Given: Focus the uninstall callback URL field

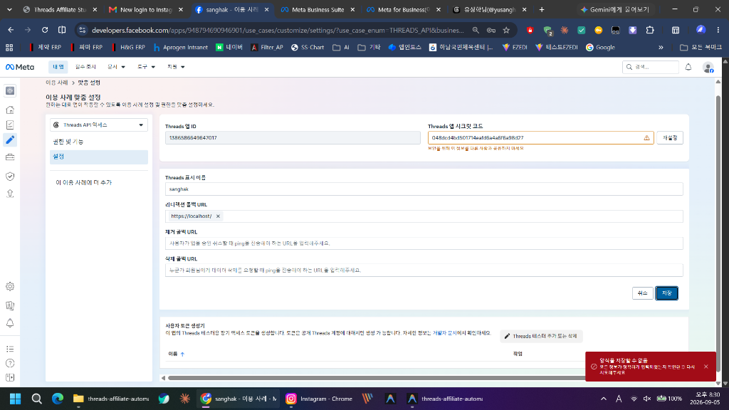Looking at the screenshot, I should [424, 243].
